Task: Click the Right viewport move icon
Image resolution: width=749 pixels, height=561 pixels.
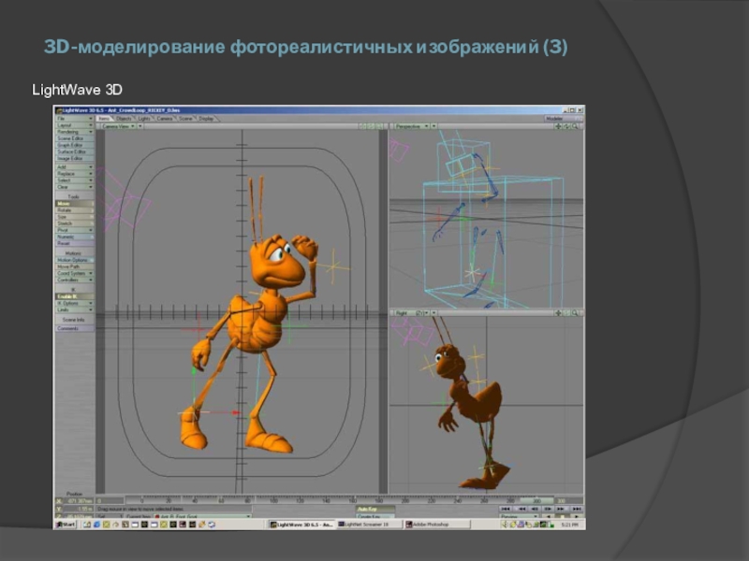Action: (558, 313)
